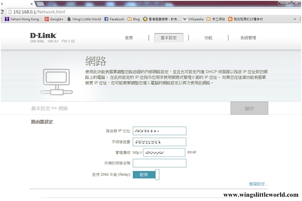Go to the 首頁 home tab
This screenshot has height=201, width=302.
pos(129,38)
